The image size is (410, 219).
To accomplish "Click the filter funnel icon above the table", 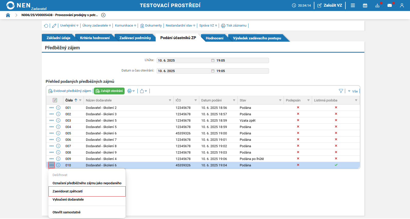I will pyautogui.click(x=341, y=91).
